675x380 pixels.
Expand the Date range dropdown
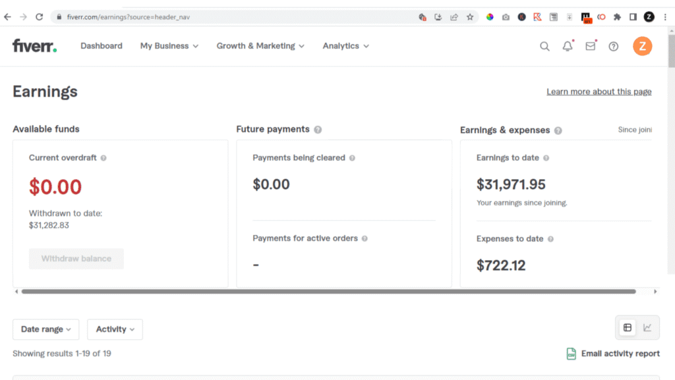click(x=45, y=329)
